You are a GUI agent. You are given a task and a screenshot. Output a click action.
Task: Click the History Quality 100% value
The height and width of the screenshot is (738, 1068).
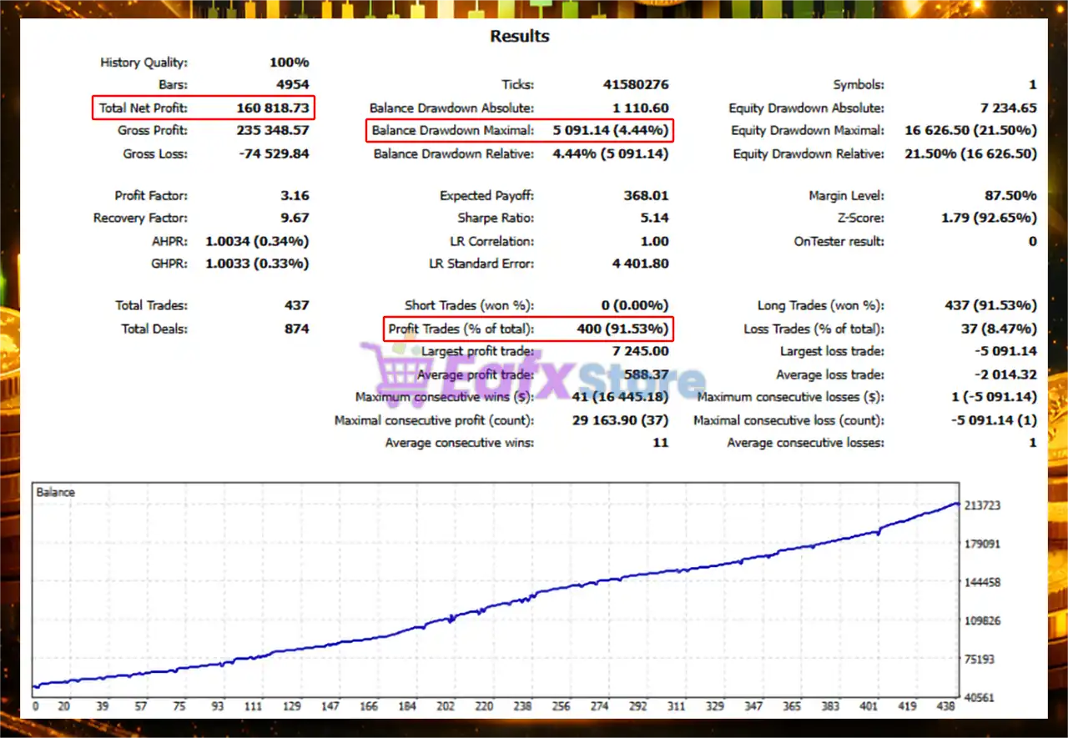pos(290,62)
